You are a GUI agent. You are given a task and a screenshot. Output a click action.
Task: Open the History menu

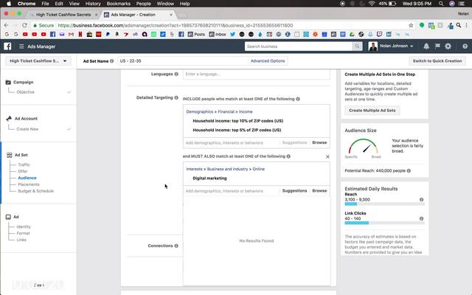(93, 4)
